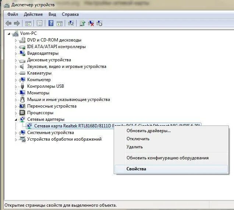This screenshot has width=234, height=210.
Task: Click the Дисковые устройства disk icon
Action: pyautogui.click(x=22, y=61)
